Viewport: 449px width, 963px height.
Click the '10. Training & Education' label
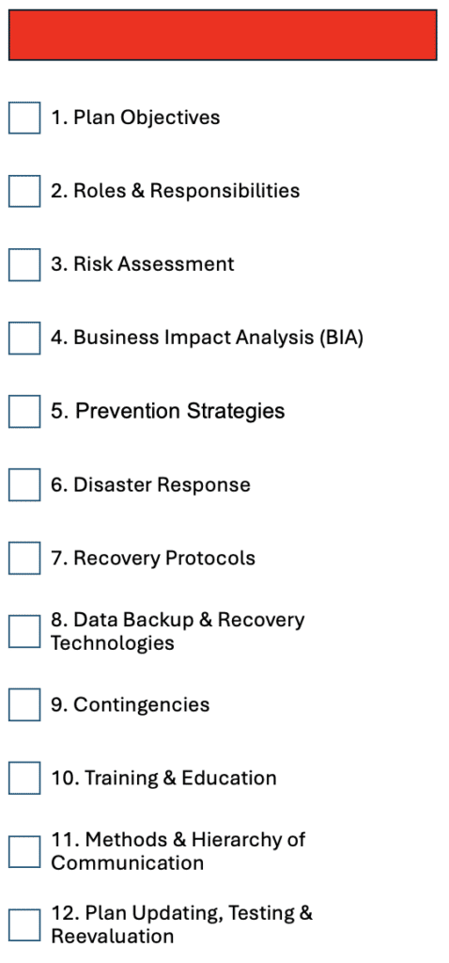coord(163,778)
